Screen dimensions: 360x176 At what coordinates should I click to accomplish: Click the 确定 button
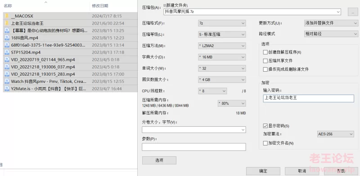263,171
